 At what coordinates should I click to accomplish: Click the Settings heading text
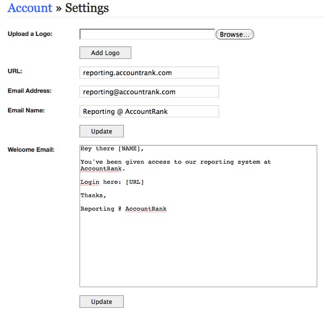point(87,8)
